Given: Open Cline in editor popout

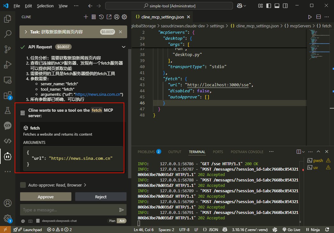Looking at the screenshot, I should pyautogui.click(x=109, y=17).
